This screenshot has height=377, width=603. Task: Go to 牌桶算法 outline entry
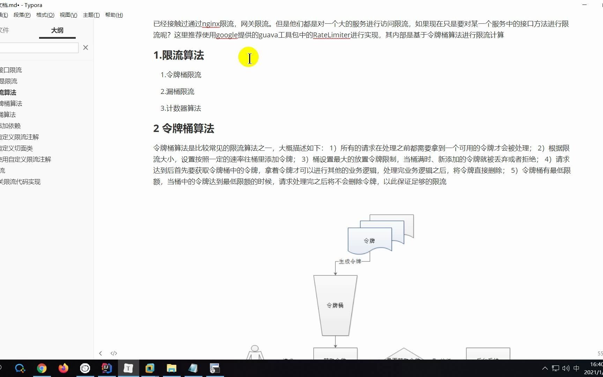tap(11, 104)
